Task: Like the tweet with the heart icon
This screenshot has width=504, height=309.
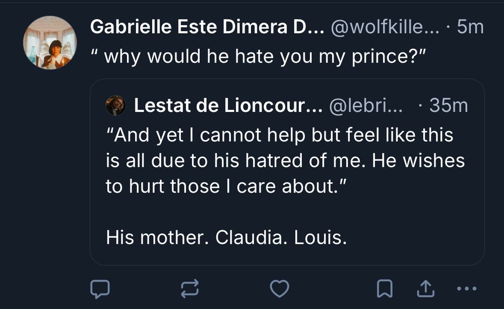Action: [280, 288]
